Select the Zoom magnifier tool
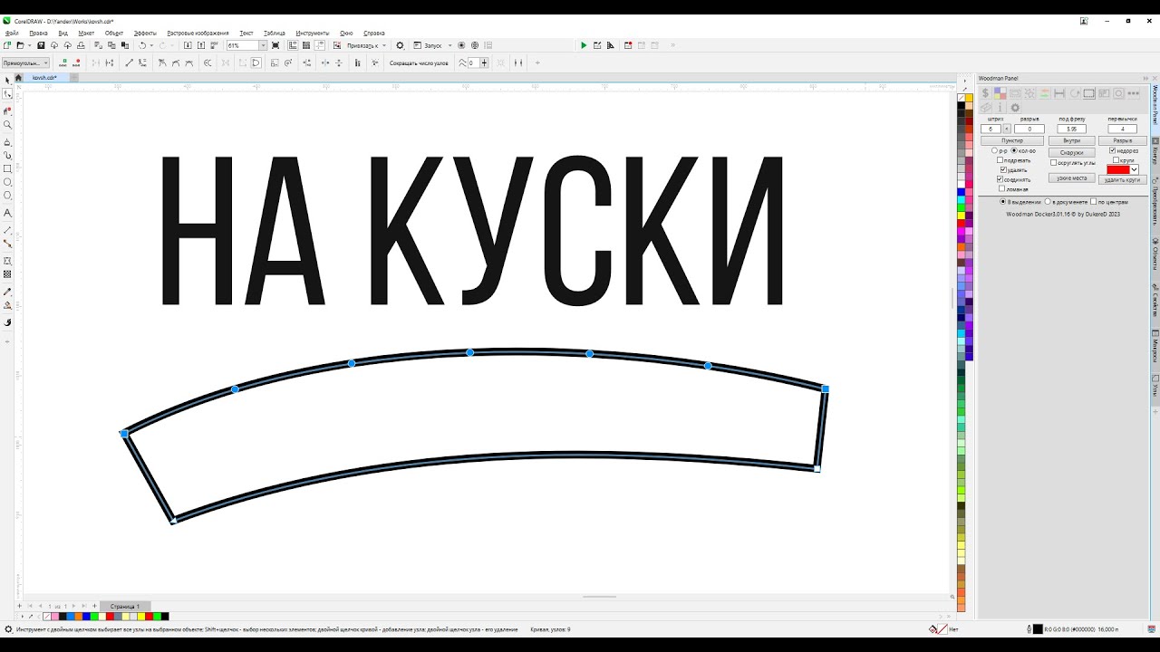1160x652 pixels. [x=8, y=125]
